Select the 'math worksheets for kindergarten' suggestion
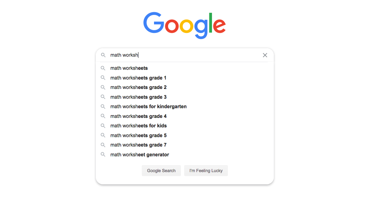The height and width of the screenshot is (209, 366). pos(148,106)
